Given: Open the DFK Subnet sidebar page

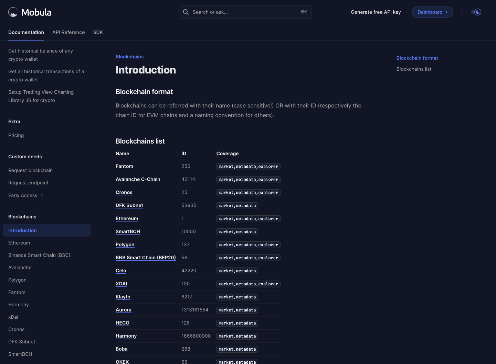Looking at the screenshot, I should 22,342.
